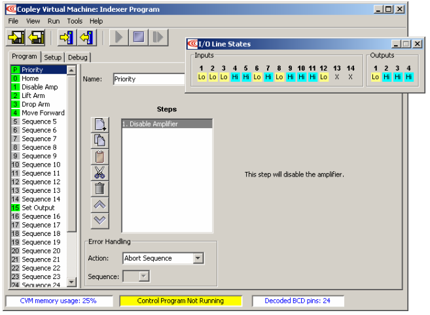This screenshot has width=430, height=315.
Task: Click the sequence list scrollbar thumb
Action: pyautogui.click(x=71, y=154)
